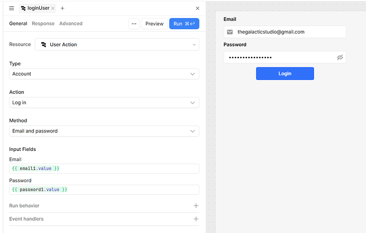Image resolution: width=366 pixels, height=233 pixels.
Task: Edit the email1.value input field
Action: click(104, 168)
